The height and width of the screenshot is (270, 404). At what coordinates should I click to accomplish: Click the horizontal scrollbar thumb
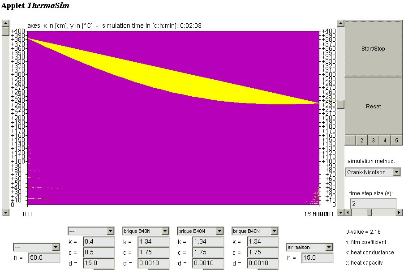pos(370,213)
